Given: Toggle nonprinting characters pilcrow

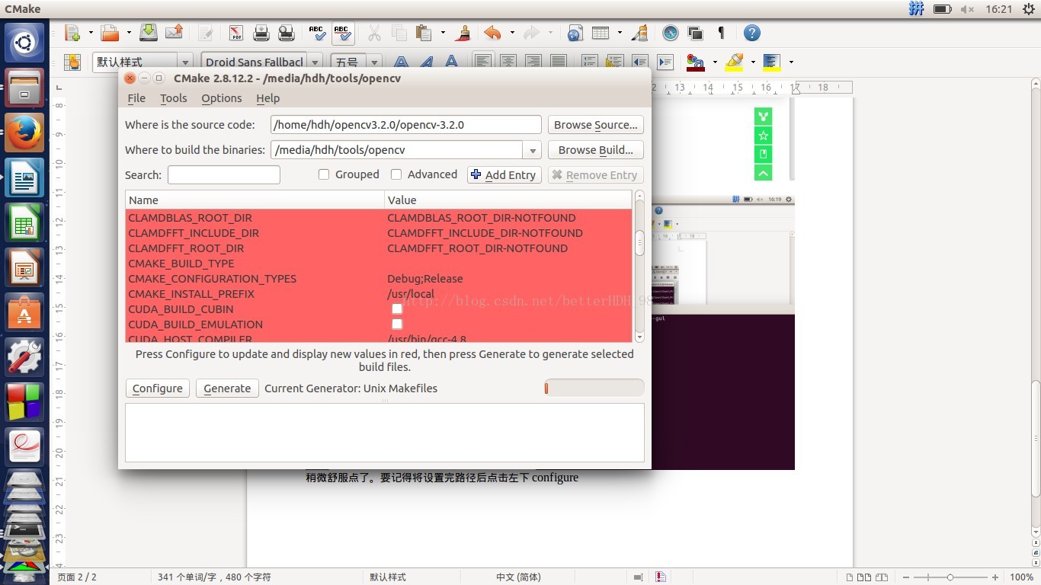Looking at the screenshot, I should [x=721, y=33].
